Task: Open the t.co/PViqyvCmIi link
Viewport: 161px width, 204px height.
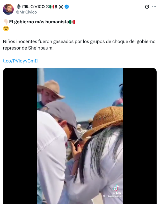Action: click(20, 61)
